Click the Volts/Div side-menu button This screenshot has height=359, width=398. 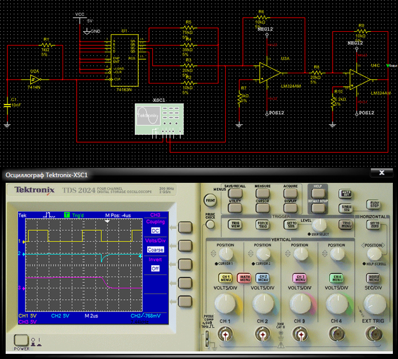pos(185,246)
